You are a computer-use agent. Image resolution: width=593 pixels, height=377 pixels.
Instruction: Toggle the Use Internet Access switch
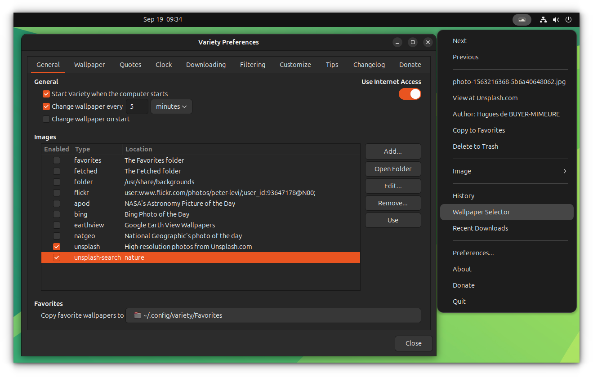tap(410, 94)
